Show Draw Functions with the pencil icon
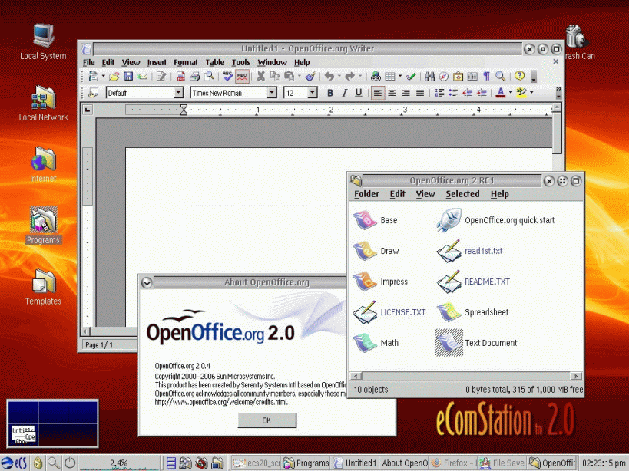 click(411, 76)
